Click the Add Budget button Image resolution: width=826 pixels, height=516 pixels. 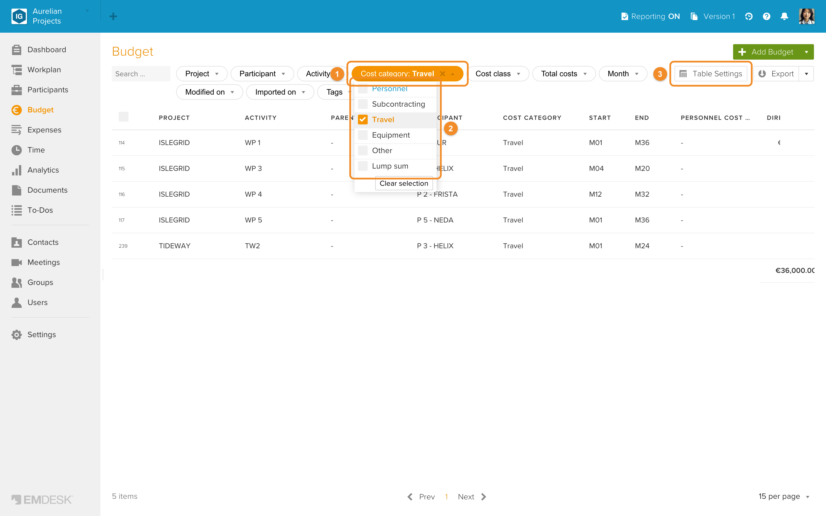click(766, 52)
